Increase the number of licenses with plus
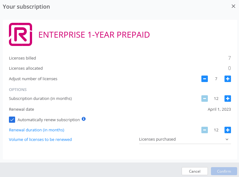239x177 pixels. click(x=228, y=79)
